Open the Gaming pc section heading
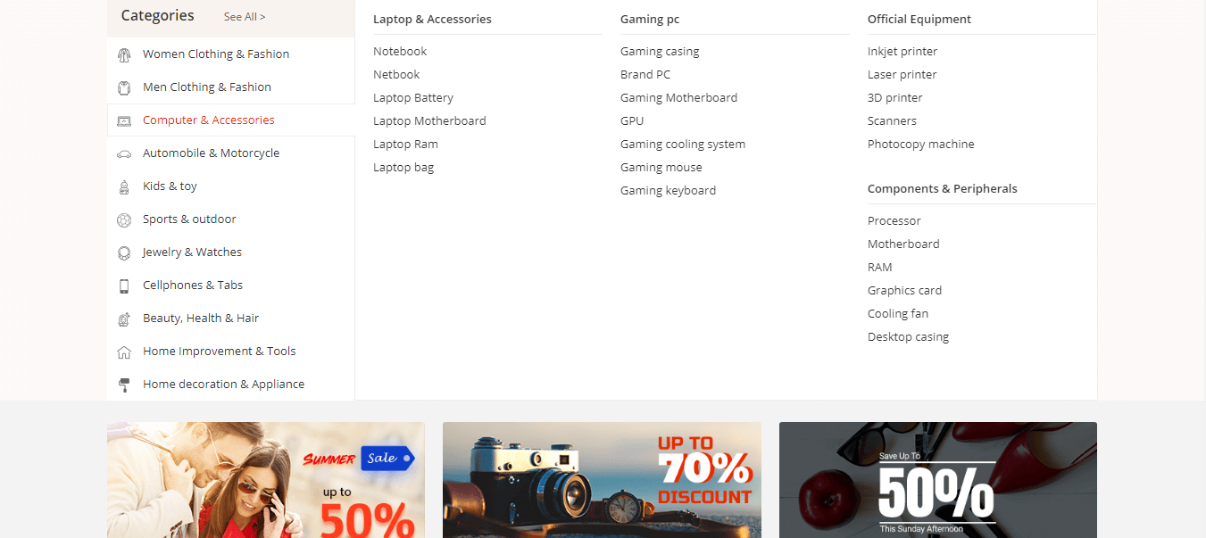Screen dimensions: 1206x538 click(650, 20)
